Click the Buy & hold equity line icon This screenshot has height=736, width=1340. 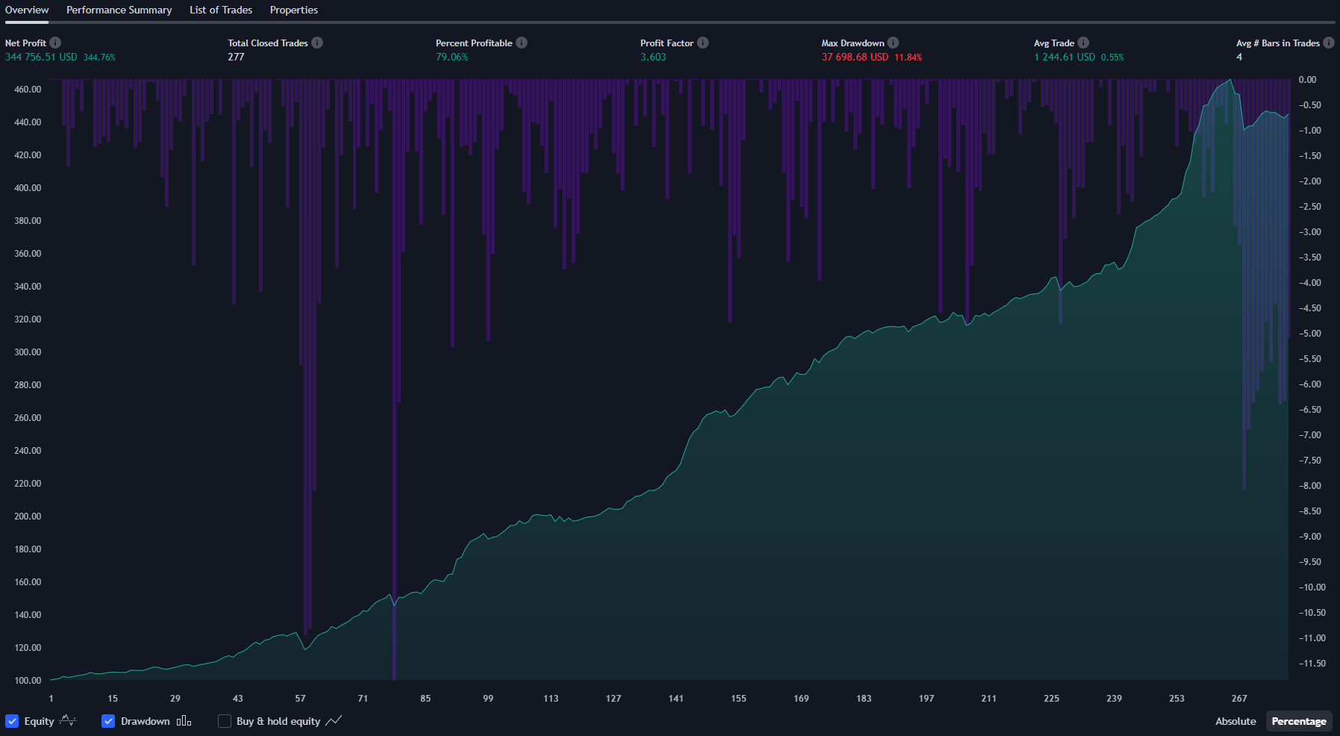coord(334,721)
